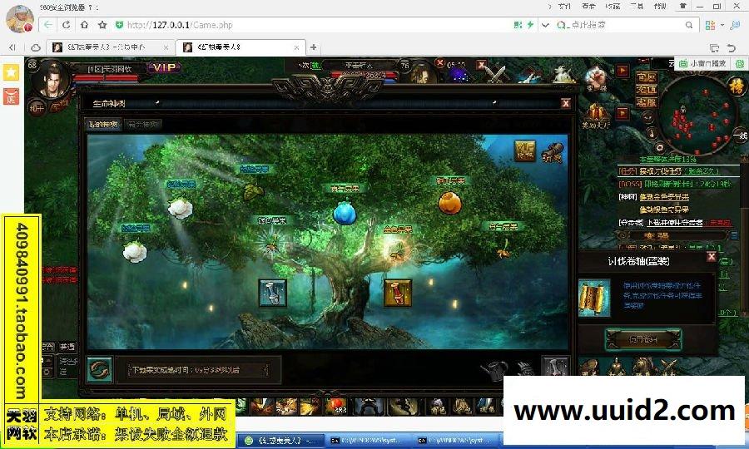The image size is (749, 449).
Task: Close the tree of life window
Action: 566,103
